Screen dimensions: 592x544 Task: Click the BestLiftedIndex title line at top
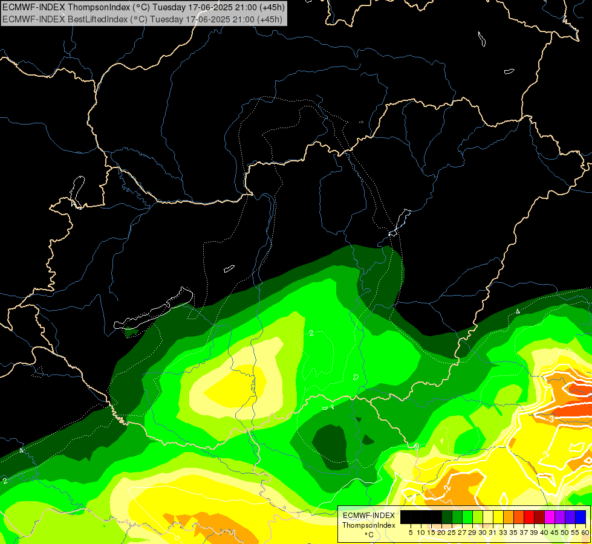point(142,19)
